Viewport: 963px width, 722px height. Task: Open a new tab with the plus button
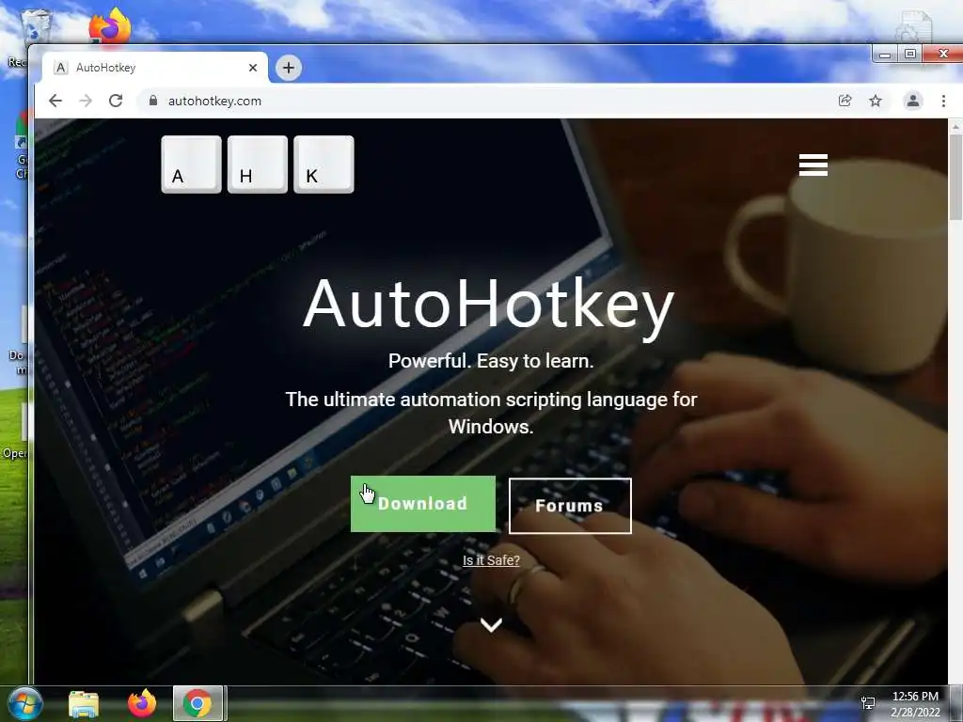(289, 68)
